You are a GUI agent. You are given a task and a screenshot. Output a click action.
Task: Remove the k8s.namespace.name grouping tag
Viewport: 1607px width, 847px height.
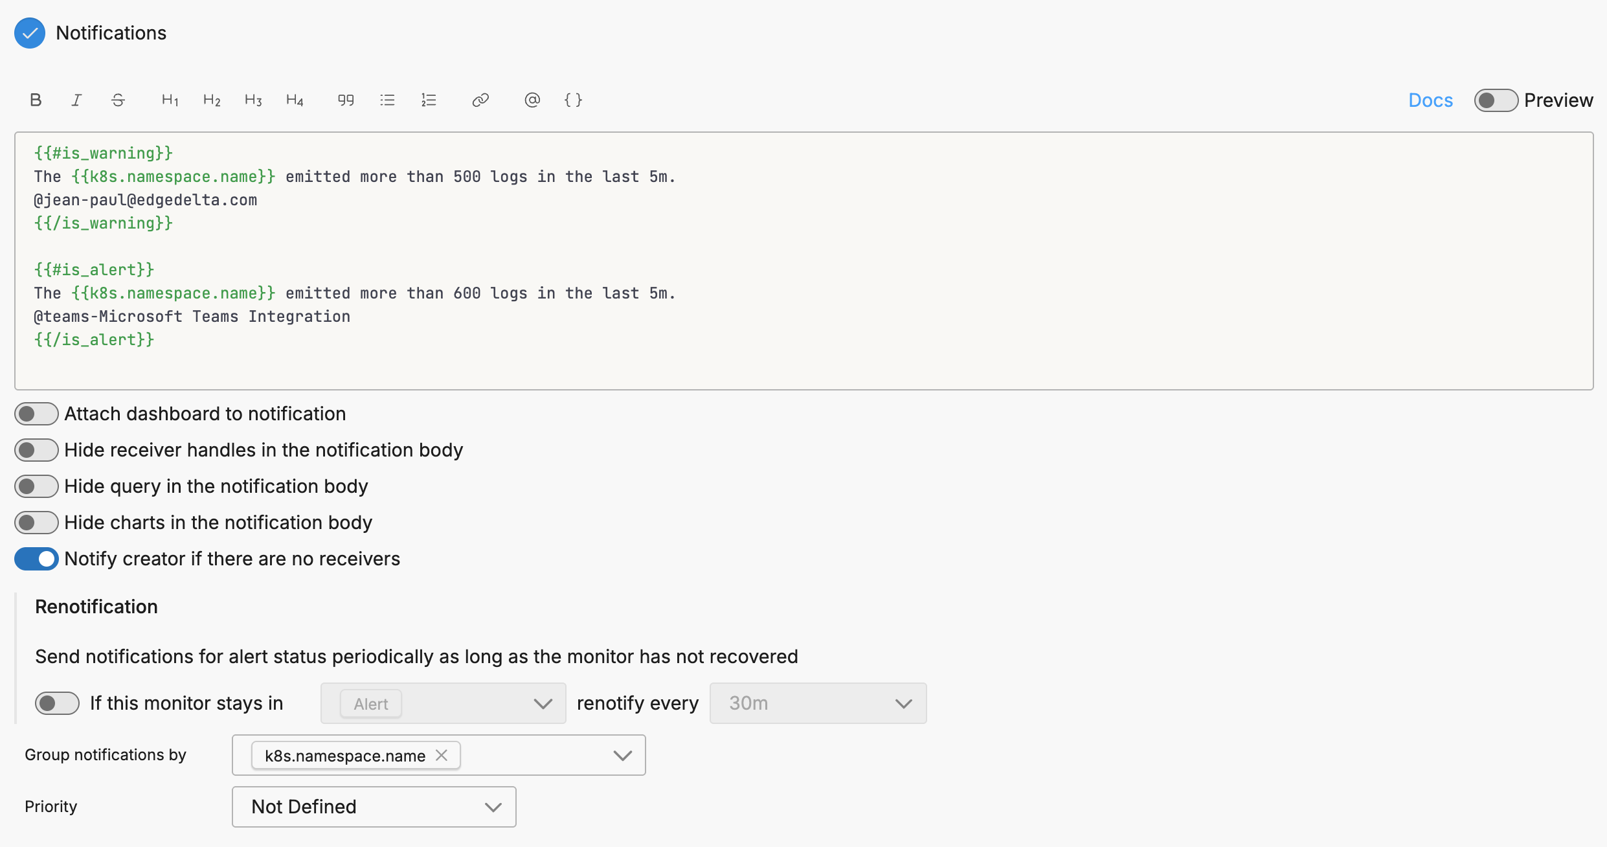click(442, 755)
